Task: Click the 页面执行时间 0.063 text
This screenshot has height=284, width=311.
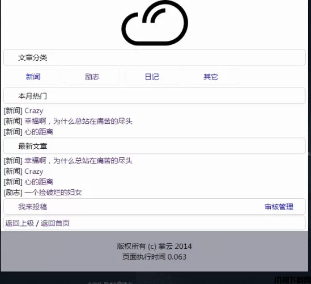Action: [154, 257]
